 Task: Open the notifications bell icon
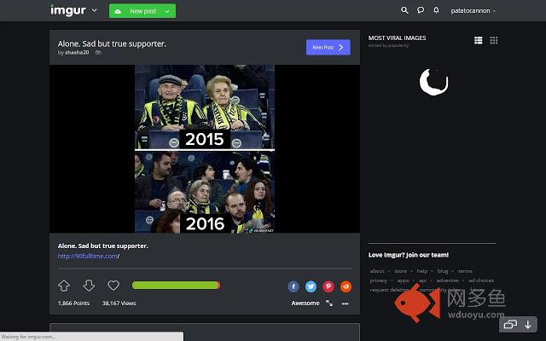coord(436,10)
